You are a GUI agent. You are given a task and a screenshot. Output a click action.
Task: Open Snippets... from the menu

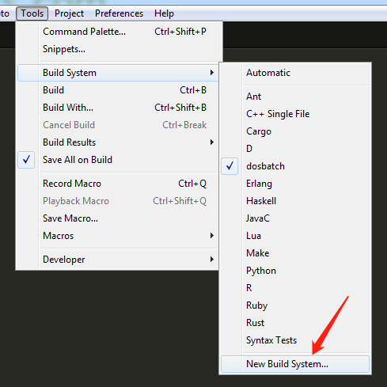[118, 49]
